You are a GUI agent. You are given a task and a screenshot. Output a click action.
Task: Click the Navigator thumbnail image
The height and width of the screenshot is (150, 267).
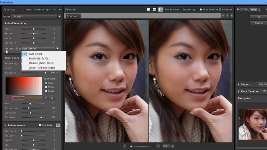(x=253, y=124)
